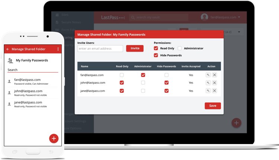This screenshot has height=160, width=279.
Task: Click the Save button
Action: (212, 106)
